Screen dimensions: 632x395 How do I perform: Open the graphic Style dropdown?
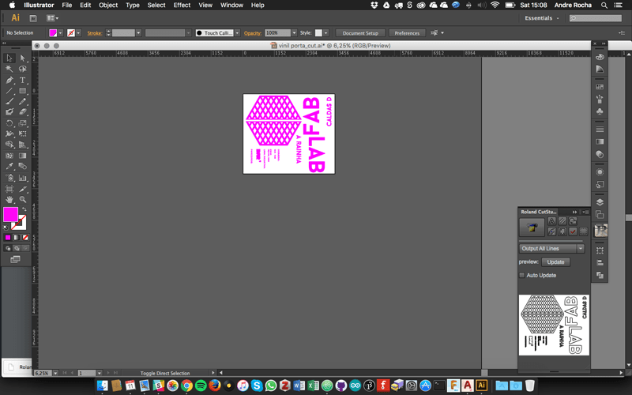(x=326, y=33)
